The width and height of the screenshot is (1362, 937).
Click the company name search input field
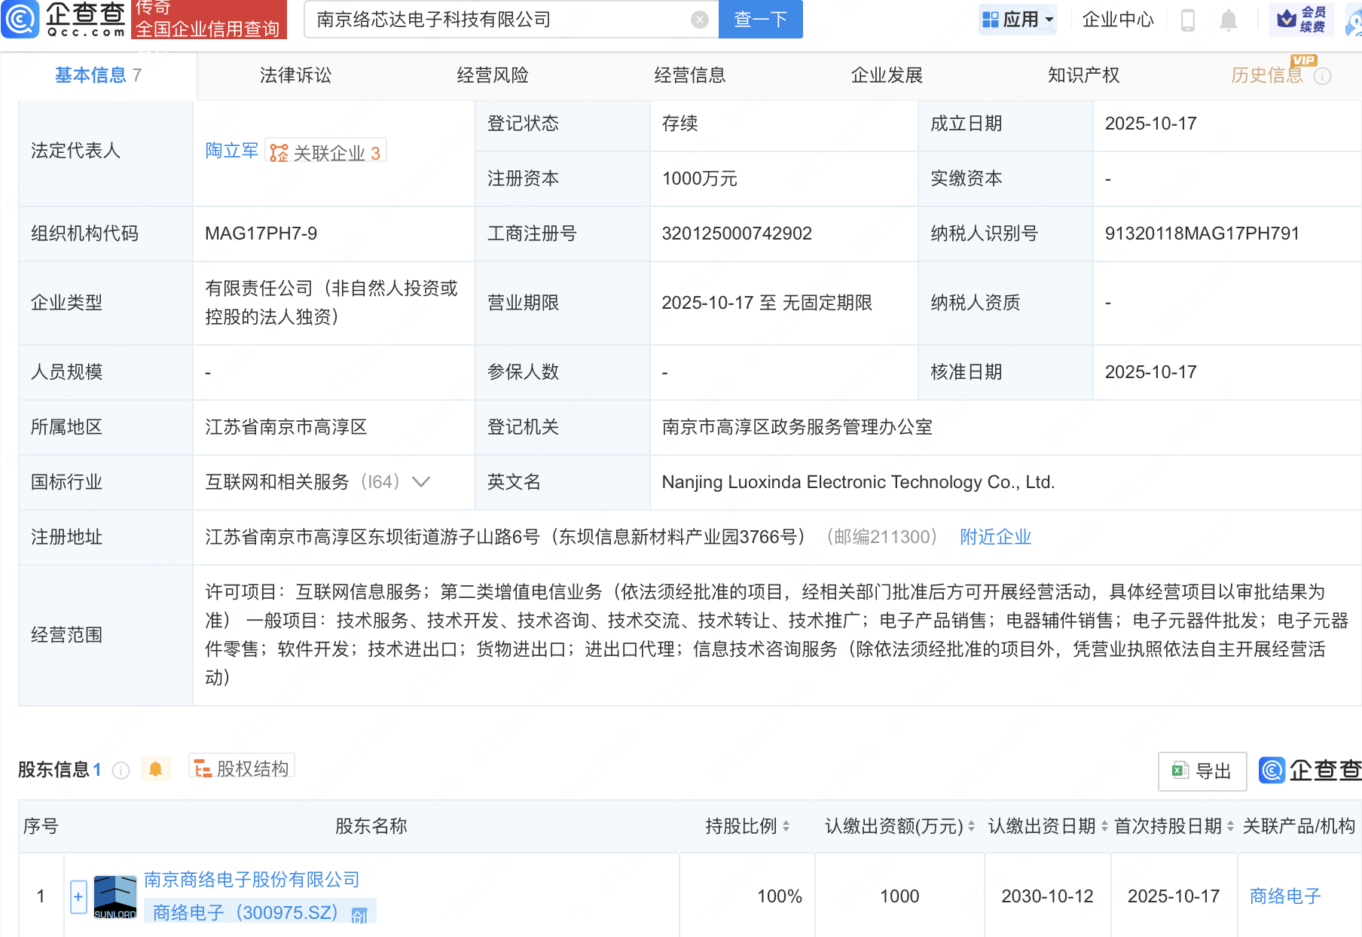click(497, 20)
